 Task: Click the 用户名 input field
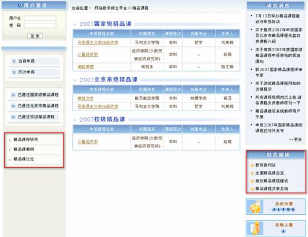[40, 19]
